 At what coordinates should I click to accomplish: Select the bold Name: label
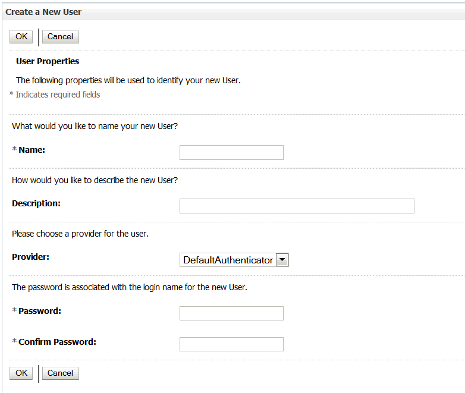tap(32, 150)
